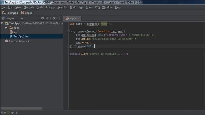Open the File menu
Viewport: 205px width, 115px height.
(x=4, y=7)
